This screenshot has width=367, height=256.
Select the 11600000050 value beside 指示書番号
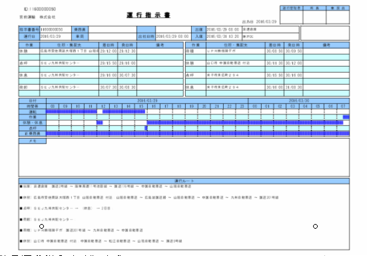(51, 29)
